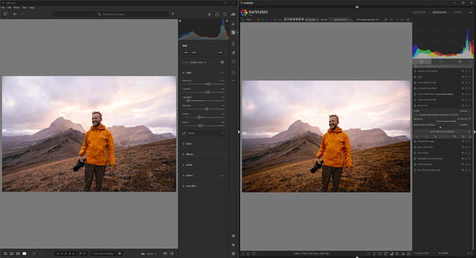Open darktable sort by capture time dropdown
The height and width of the screenshot is (258, 476).
point(339,20)
